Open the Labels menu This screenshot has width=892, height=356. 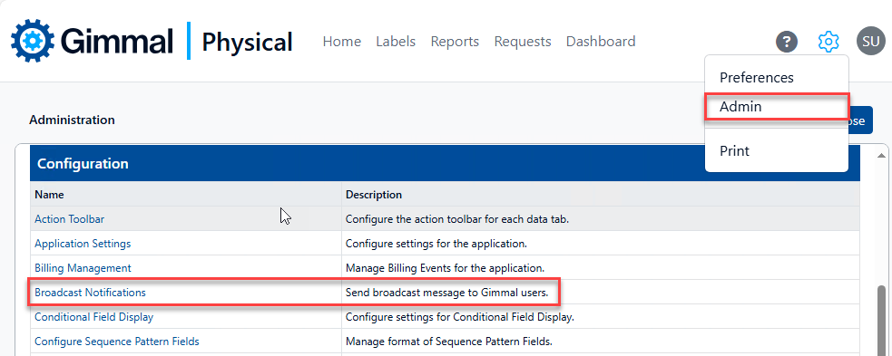click(396, 42)
